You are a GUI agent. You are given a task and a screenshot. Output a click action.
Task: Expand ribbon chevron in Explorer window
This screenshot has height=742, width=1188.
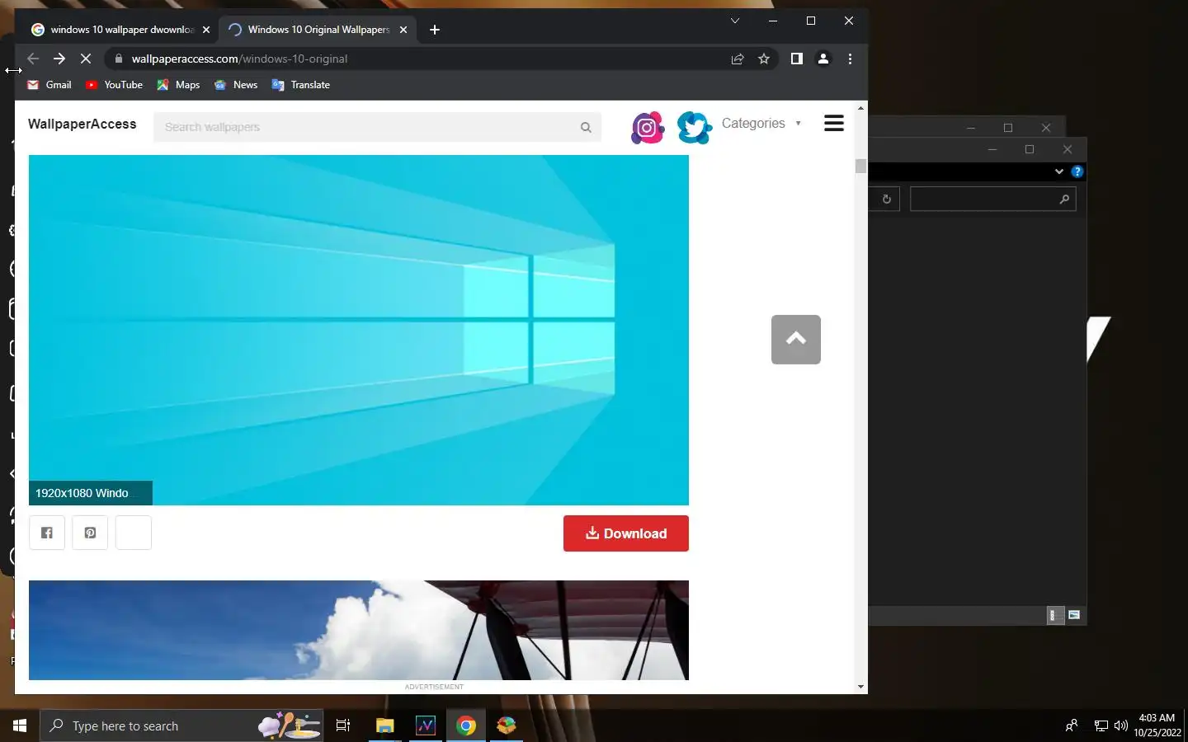pos(1059,171)
